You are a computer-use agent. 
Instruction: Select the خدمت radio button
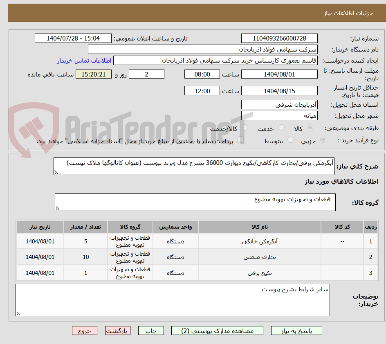click(281, 128)
